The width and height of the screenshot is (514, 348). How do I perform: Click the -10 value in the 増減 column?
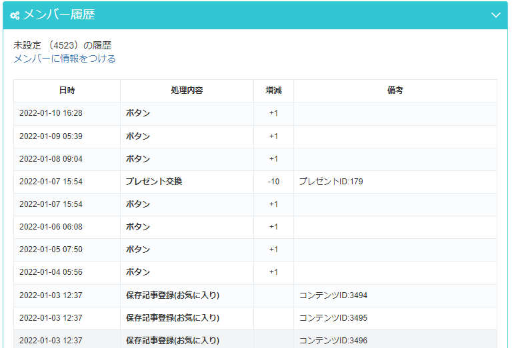(273, 181)
